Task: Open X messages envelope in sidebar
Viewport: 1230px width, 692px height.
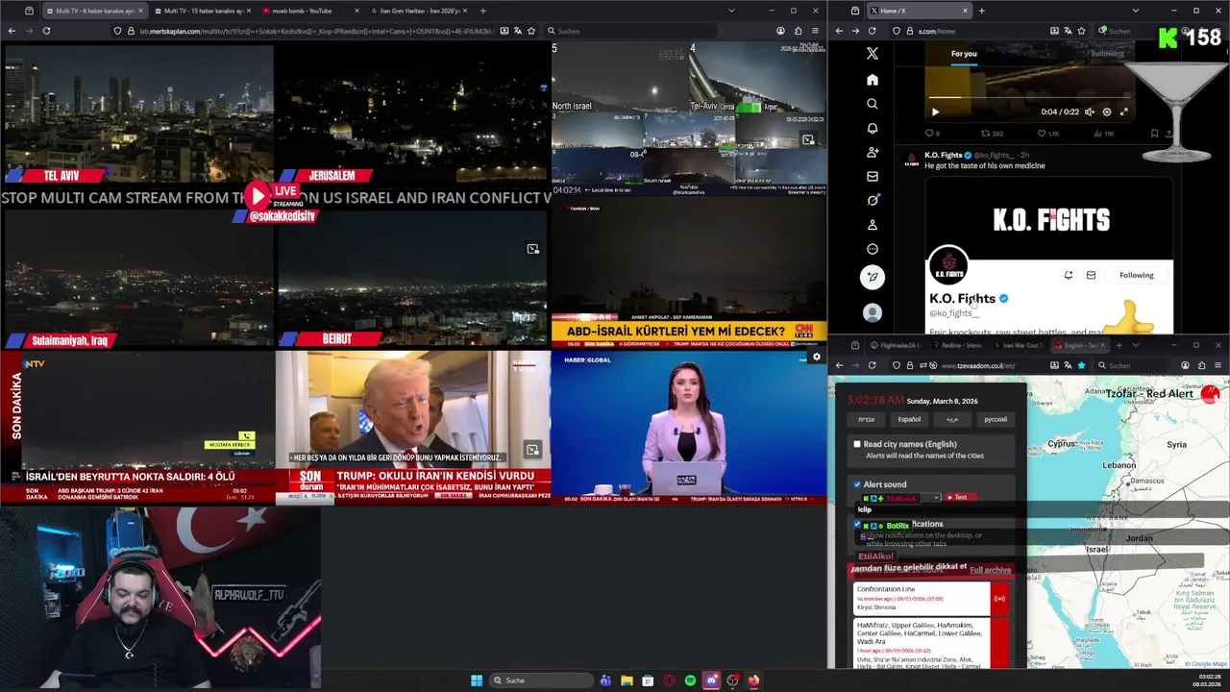Action: click(873, 176)
